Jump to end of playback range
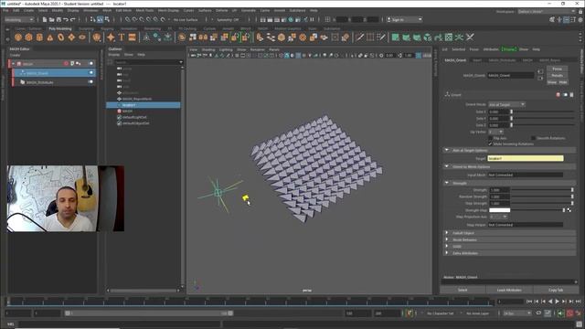Viewport: 585px width, 329px height. (x=578, y=302)
